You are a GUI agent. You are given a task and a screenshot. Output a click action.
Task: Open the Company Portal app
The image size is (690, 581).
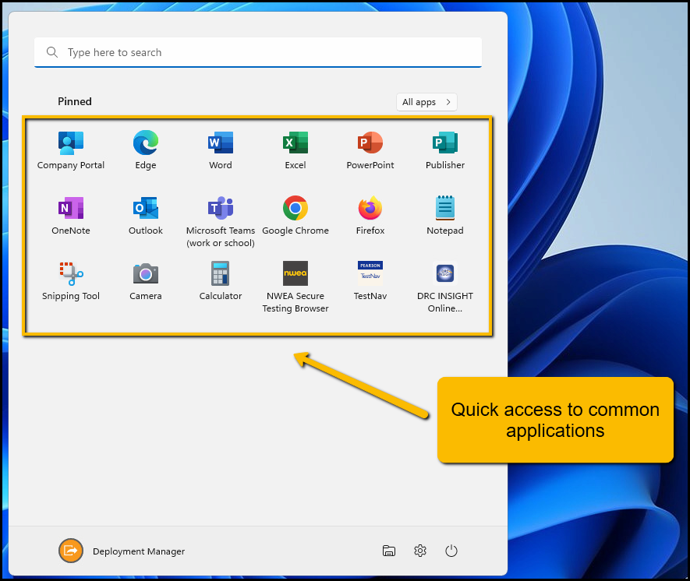(71, 150)
